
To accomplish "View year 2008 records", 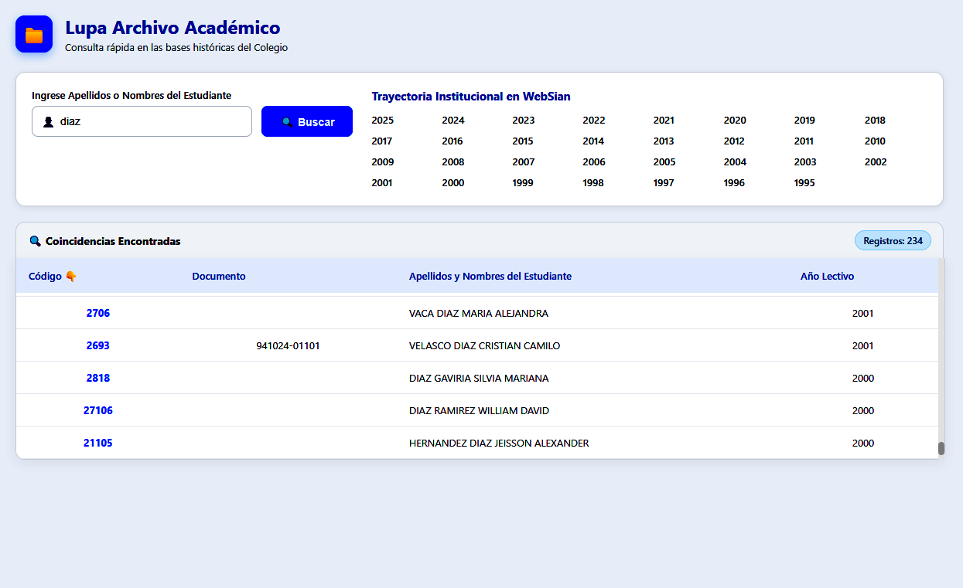I will click(x=453, y=162).
